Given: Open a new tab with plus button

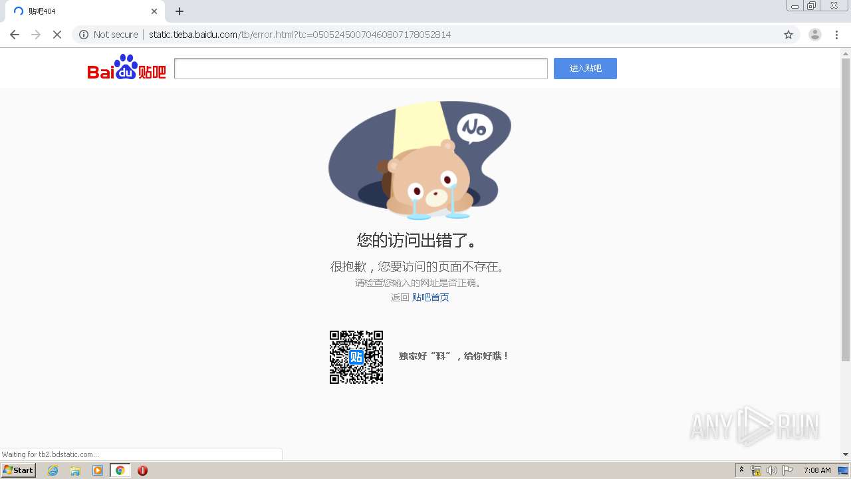Looking at the screenshot, I should tap(180, 11).
